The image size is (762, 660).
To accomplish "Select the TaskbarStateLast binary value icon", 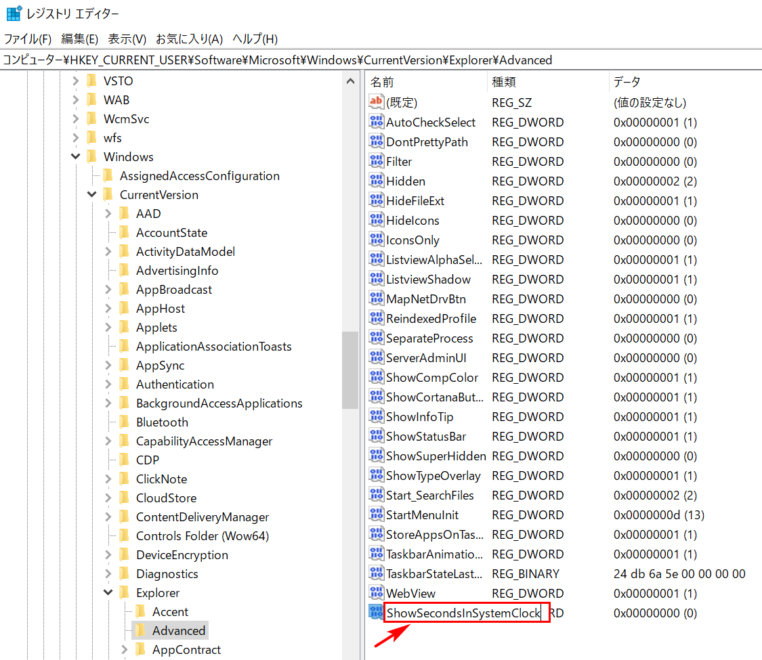I will coord(376,573).
